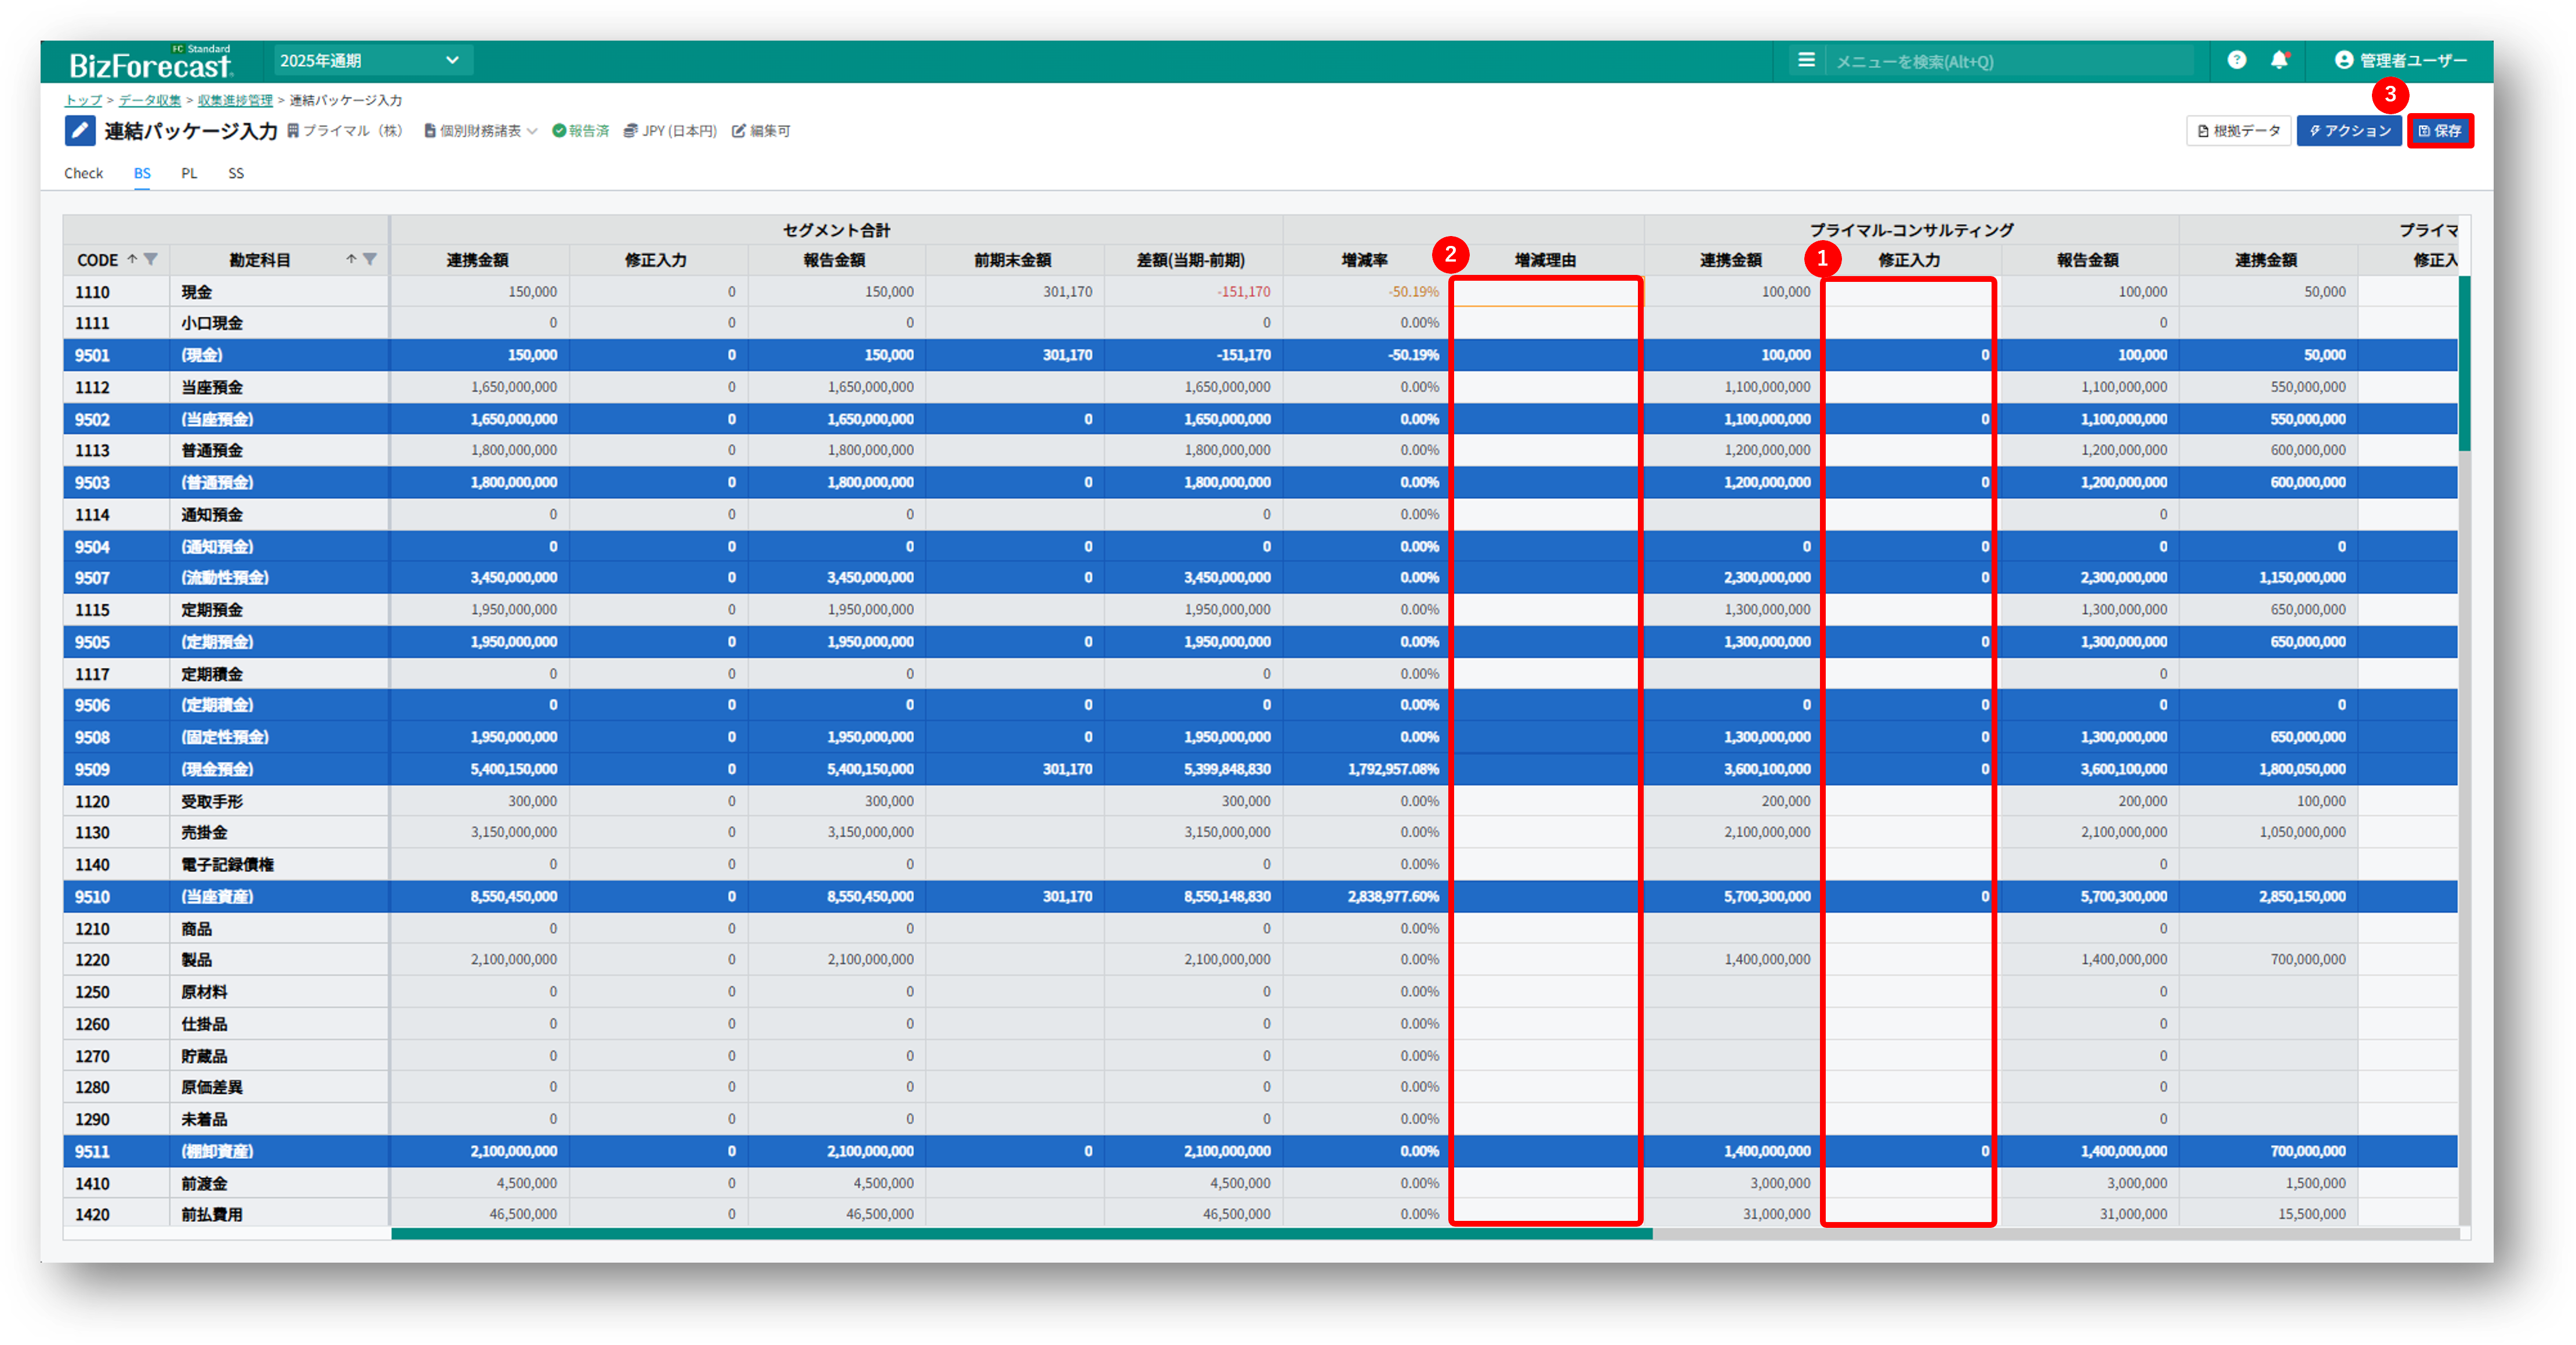Open notifications bell icon

(x=2279, y=60)
